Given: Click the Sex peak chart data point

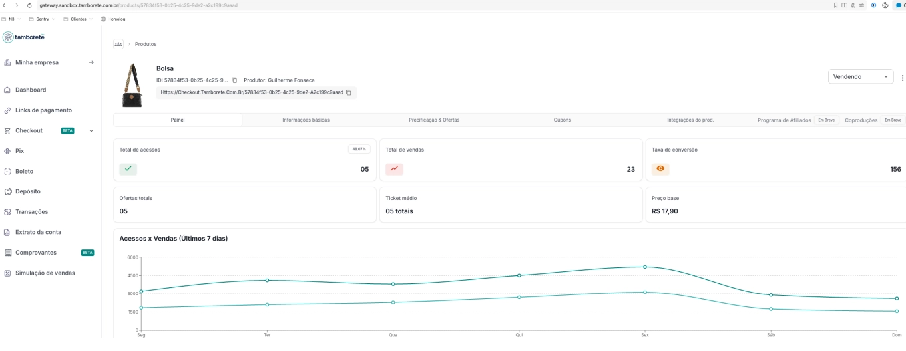Looking at the screenshot, I should point(644,267).
